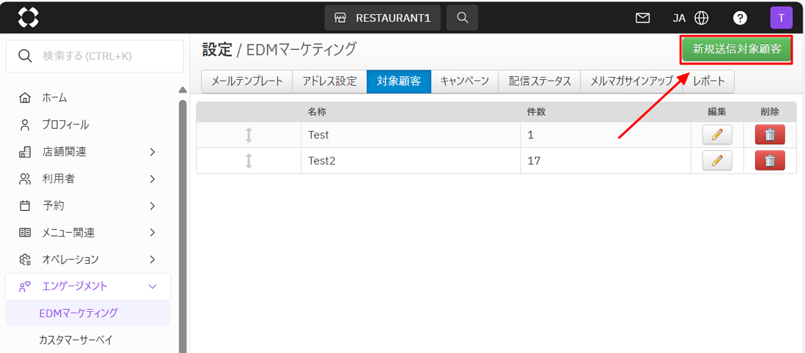Image resolution: width=805 pixels, height=353 pixels.
Task: Open the language globe selector
Action: click(701, 18)
